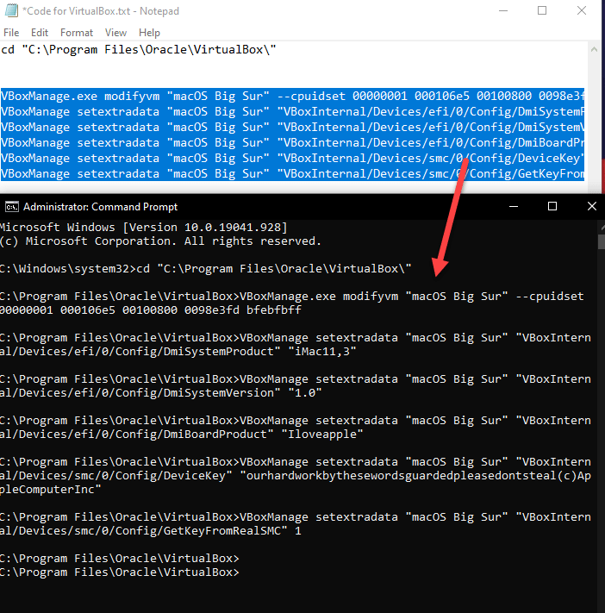The image size is (605, 613).
Task: Click the "Iloveapple" value in Command Prompt
Action: click(x=322, y=434)
